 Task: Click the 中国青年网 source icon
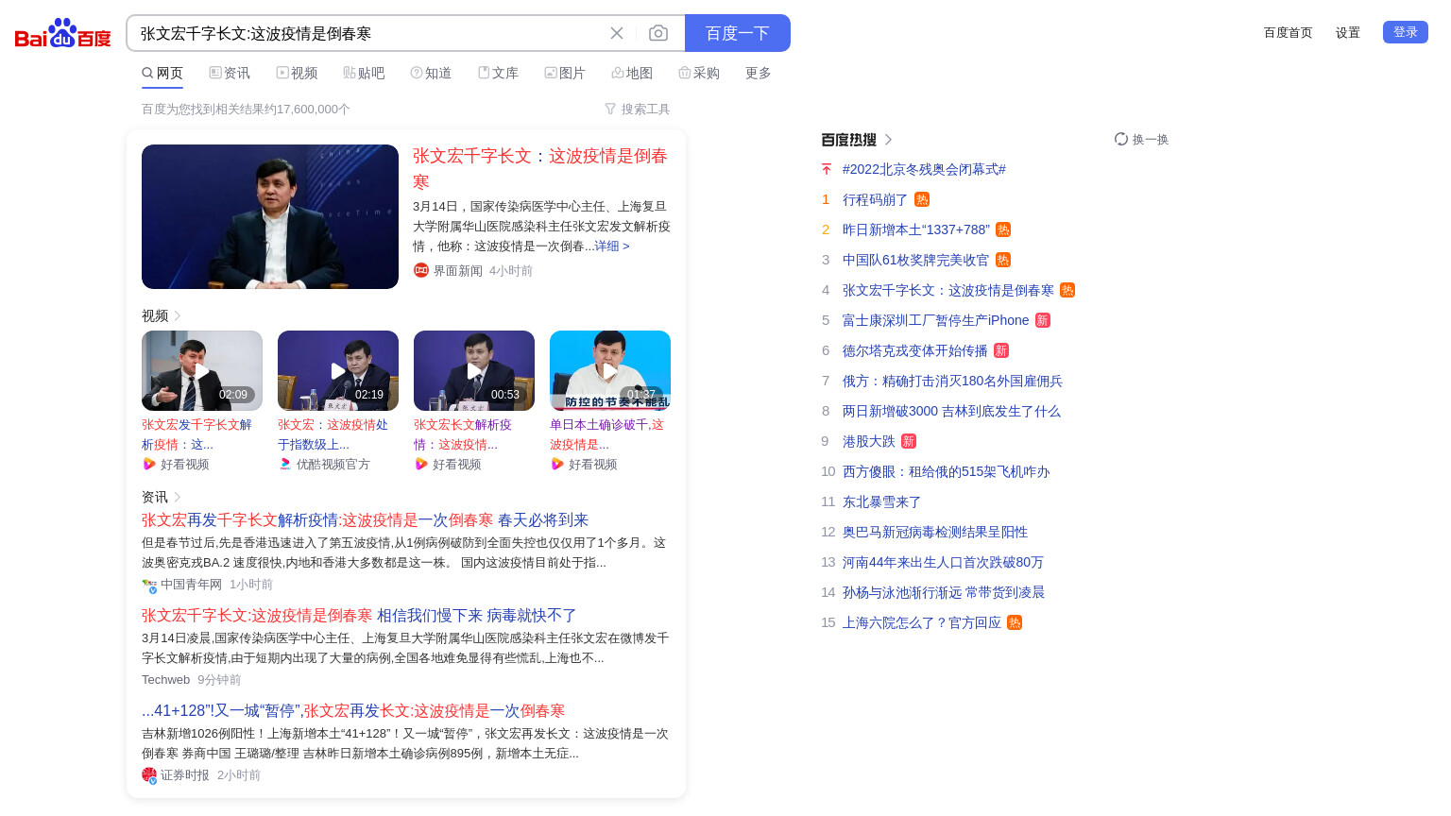click(149, 585)
